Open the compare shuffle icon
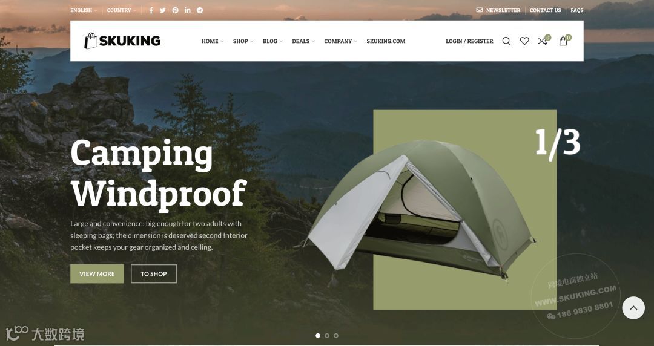The width and height of the screenshot is (654, 346). pos(543,40)
